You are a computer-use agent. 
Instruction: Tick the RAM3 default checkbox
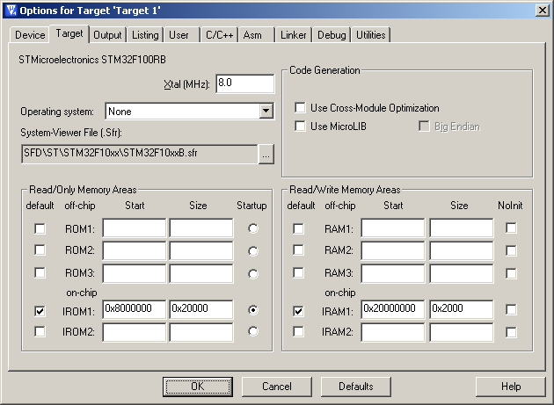[299, 272]
